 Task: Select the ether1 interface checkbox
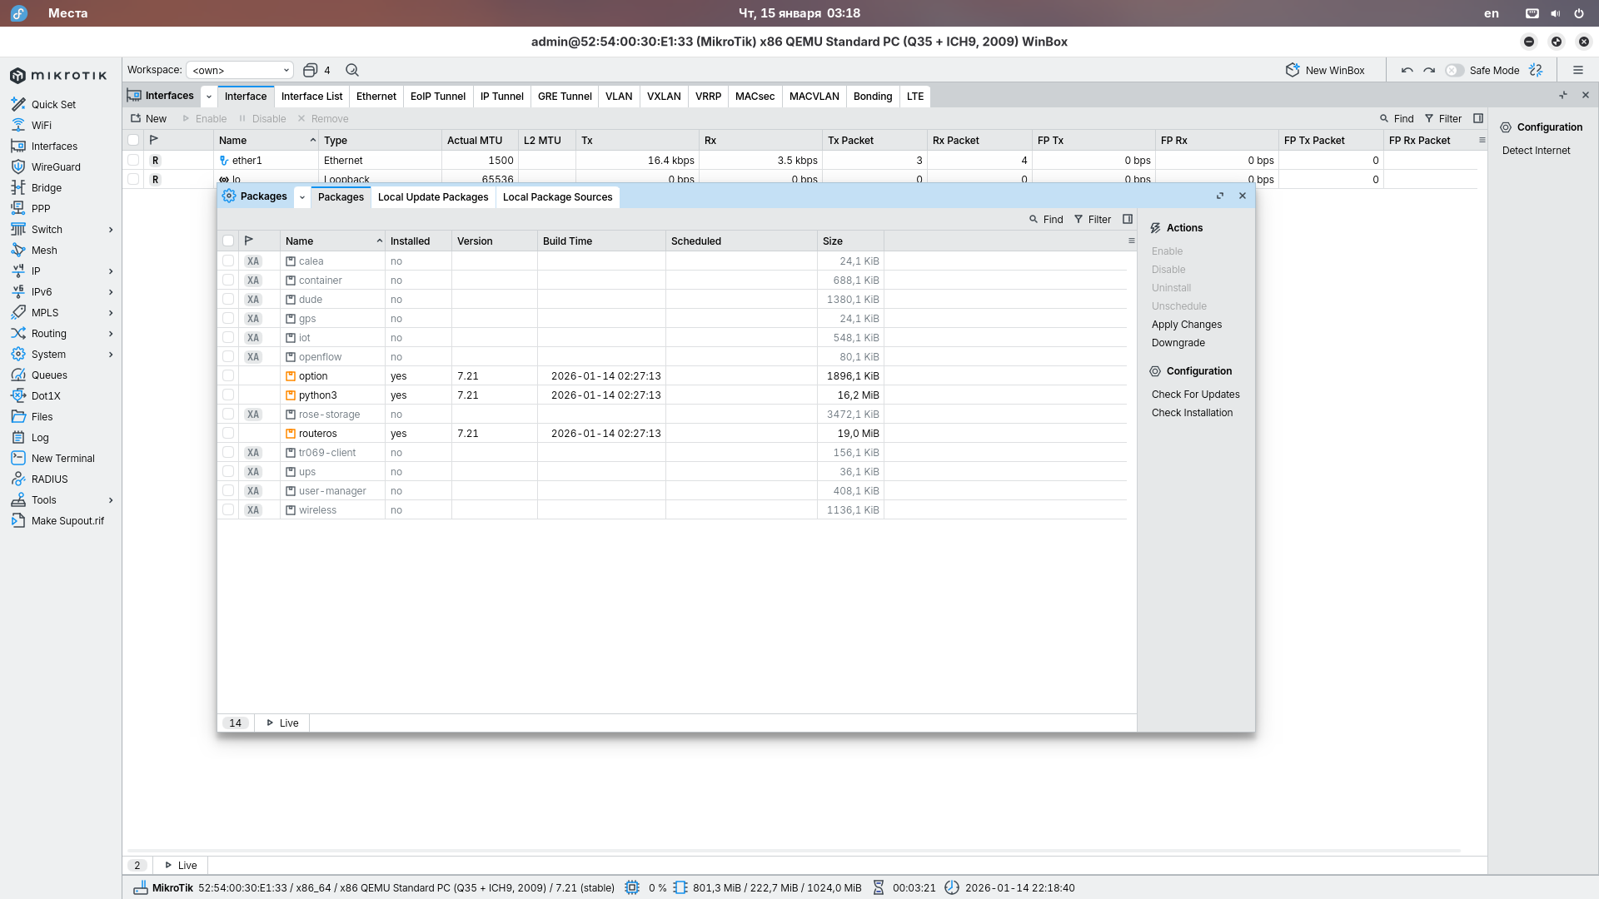tap(133, 160)
